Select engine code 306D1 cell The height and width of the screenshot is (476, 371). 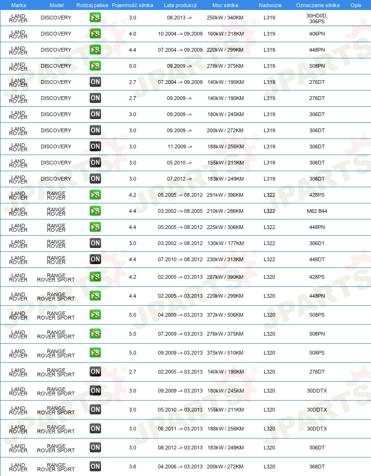click(317, 243)
